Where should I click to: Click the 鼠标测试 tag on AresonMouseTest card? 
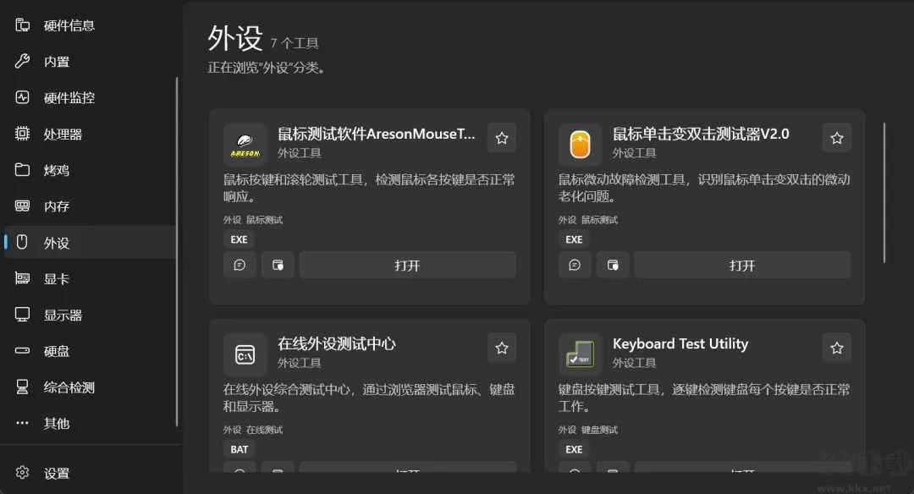(264, 220)
